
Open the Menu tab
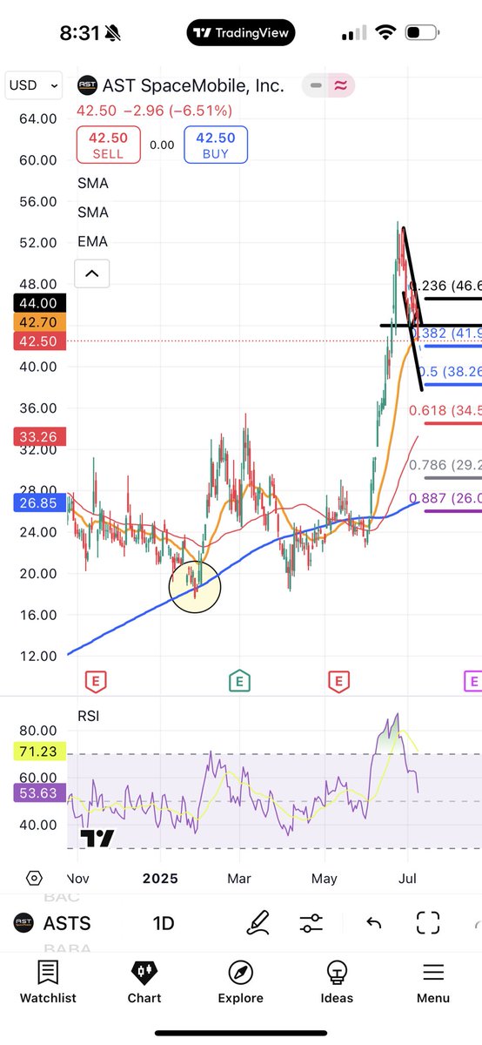433,982
